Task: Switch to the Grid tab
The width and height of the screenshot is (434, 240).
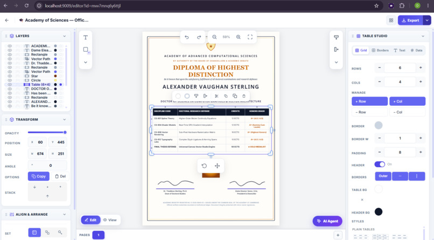Action: (361, 51)
